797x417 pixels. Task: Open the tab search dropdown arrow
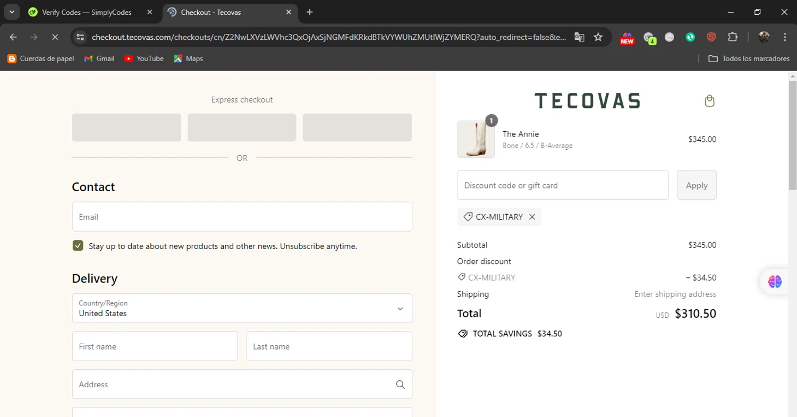point(11,12)
